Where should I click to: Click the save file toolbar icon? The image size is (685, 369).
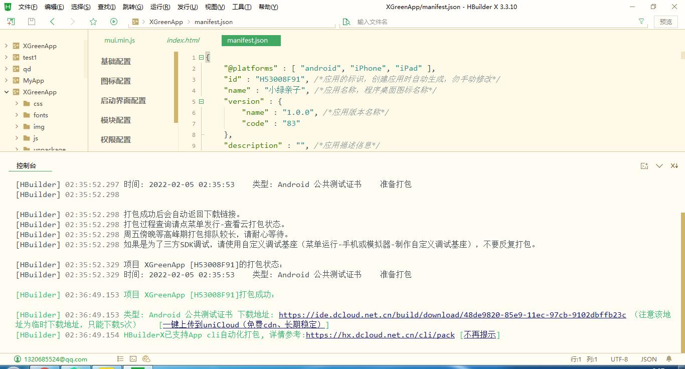pyautogui.click(x=32, y=22)
